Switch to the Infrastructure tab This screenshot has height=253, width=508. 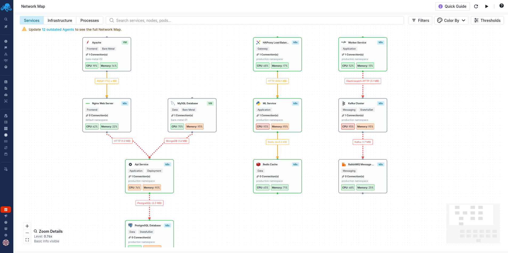tap(60, 21)
